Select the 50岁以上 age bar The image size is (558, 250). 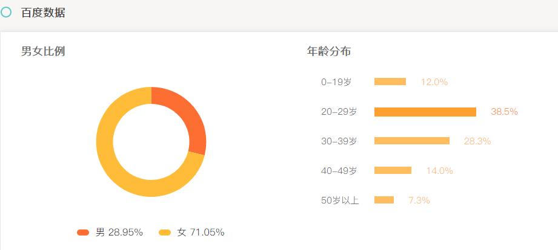pyautogui.click(x=384, y=200)
